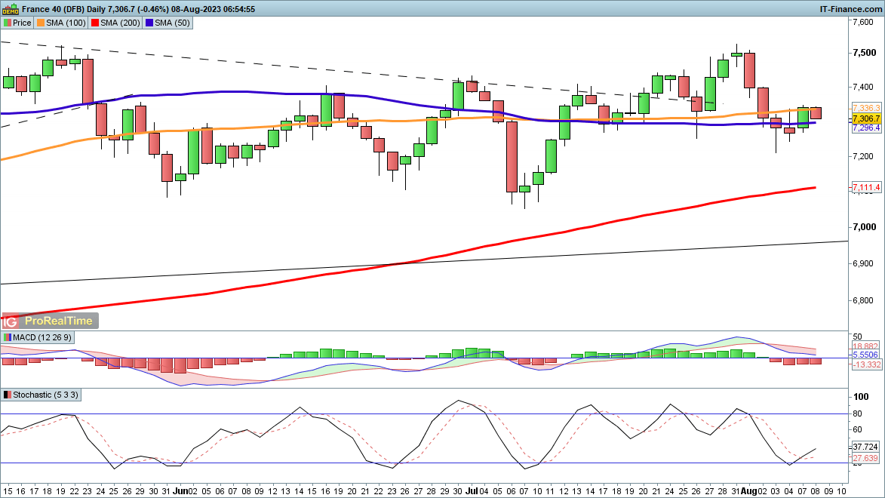The height and width of the screenshot is (498, 885).
Task: Click the blue SMA (50) swatch
Action: point(149,23)
